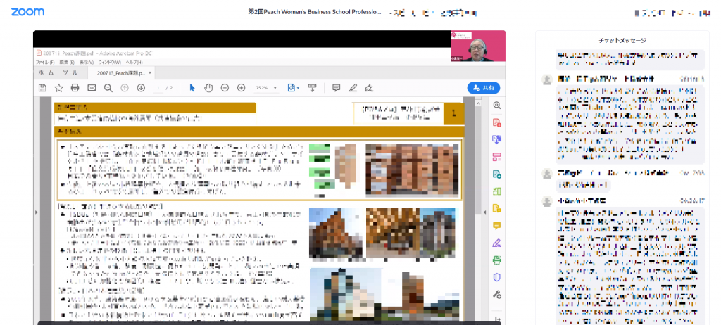
Task: Select the 200713_Peach document tab
Action: [x=120, y=73]
